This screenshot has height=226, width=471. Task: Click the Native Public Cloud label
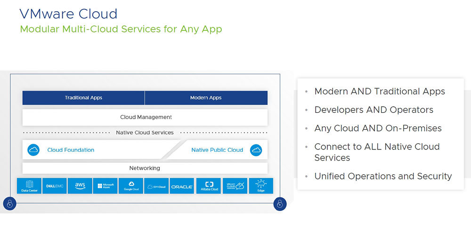tap(217, 150)
